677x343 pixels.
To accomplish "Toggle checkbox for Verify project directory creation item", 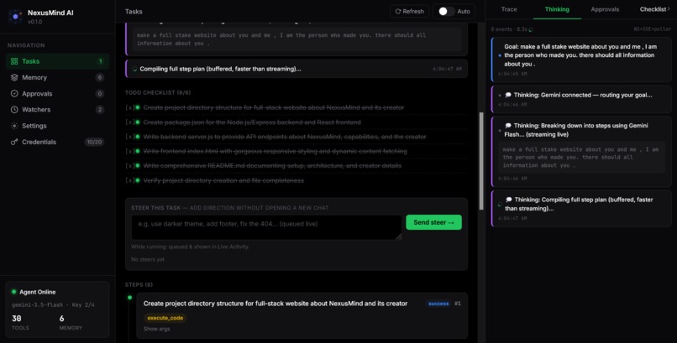I will 130,180.
